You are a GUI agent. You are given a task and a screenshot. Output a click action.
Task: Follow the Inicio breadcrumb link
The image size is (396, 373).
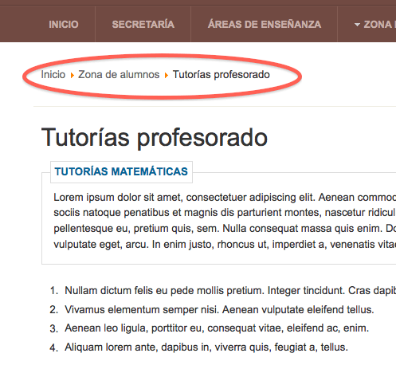pyautogui.click(x=53, y=75)
